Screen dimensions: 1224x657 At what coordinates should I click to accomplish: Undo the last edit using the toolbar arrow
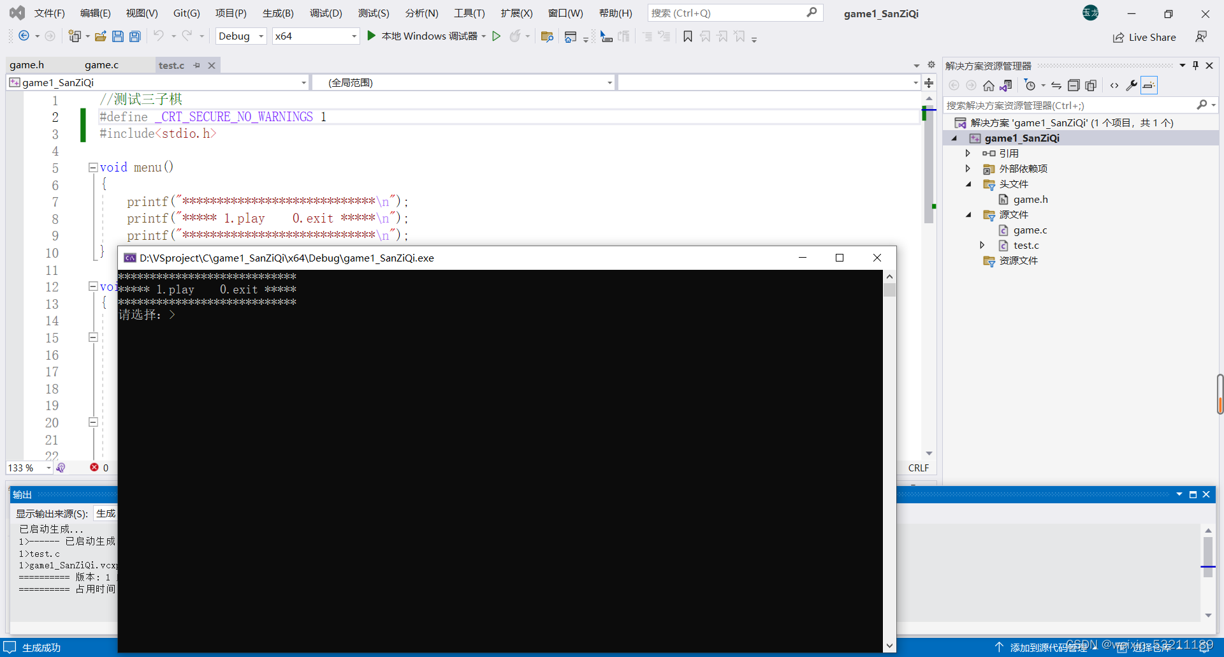(x=159, y=36)
